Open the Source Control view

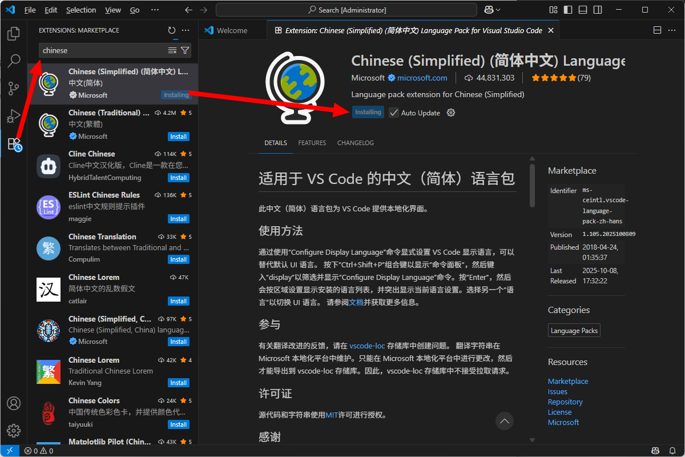pyautogui.click(x=14, y=89)
